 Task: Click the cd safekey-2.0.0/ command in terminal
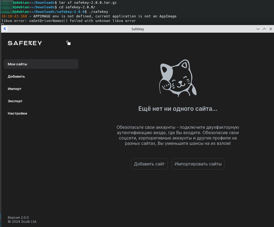77,7
